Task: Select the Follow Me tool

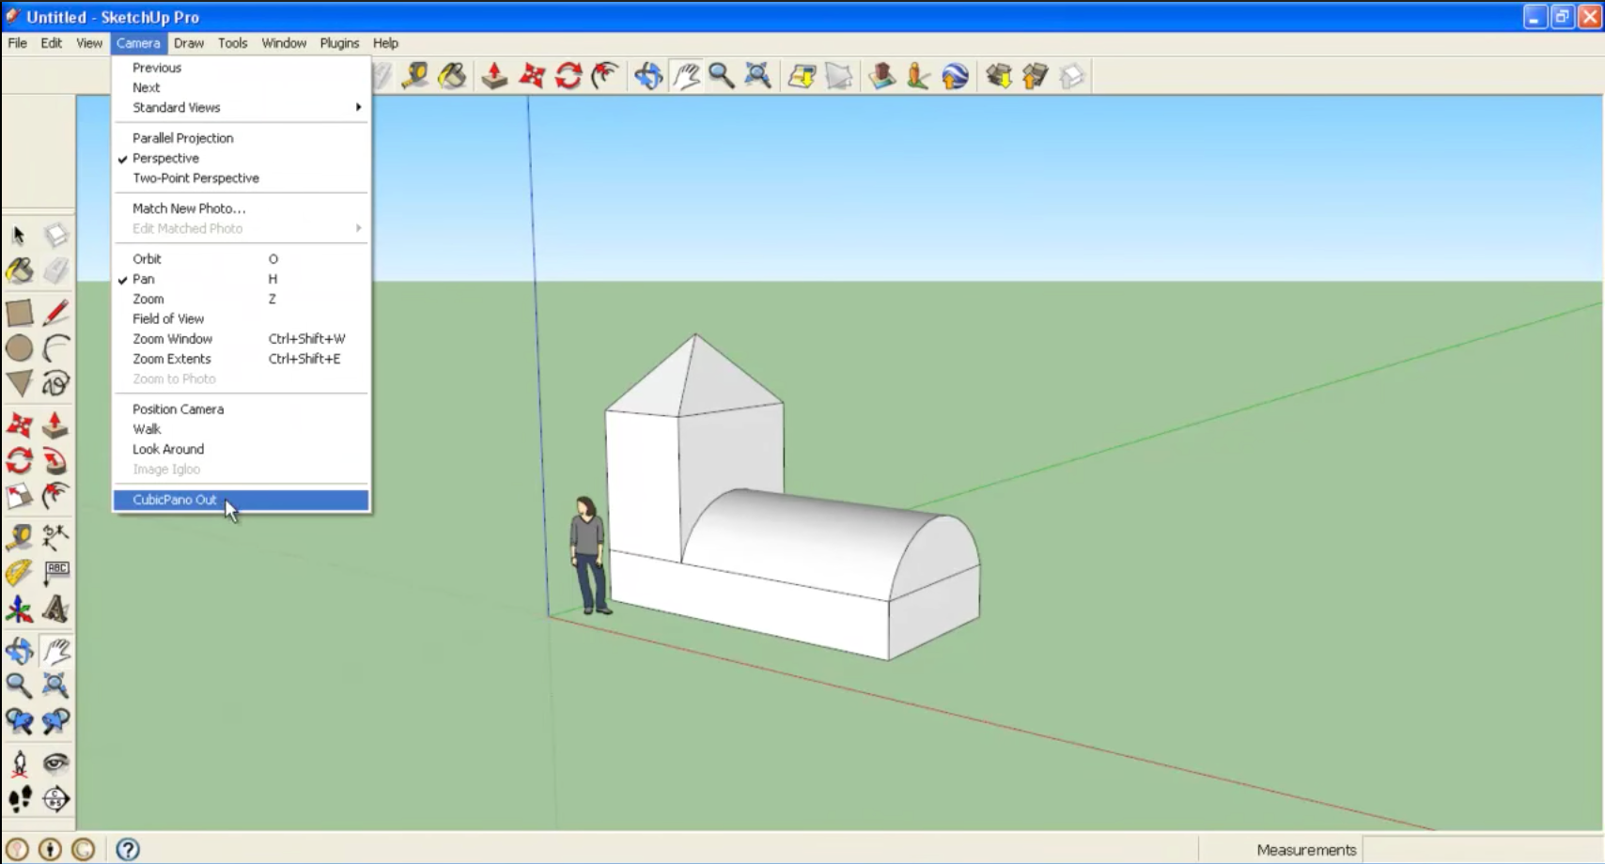Action: 55,461
